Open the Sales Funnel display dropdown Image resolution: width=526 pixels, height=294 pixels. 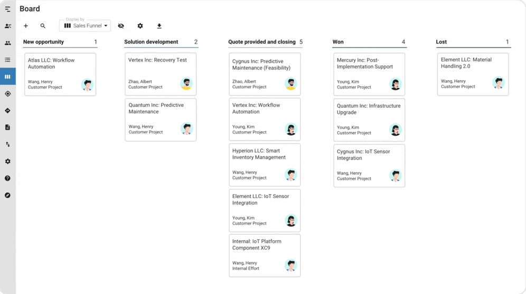point(85,26)
